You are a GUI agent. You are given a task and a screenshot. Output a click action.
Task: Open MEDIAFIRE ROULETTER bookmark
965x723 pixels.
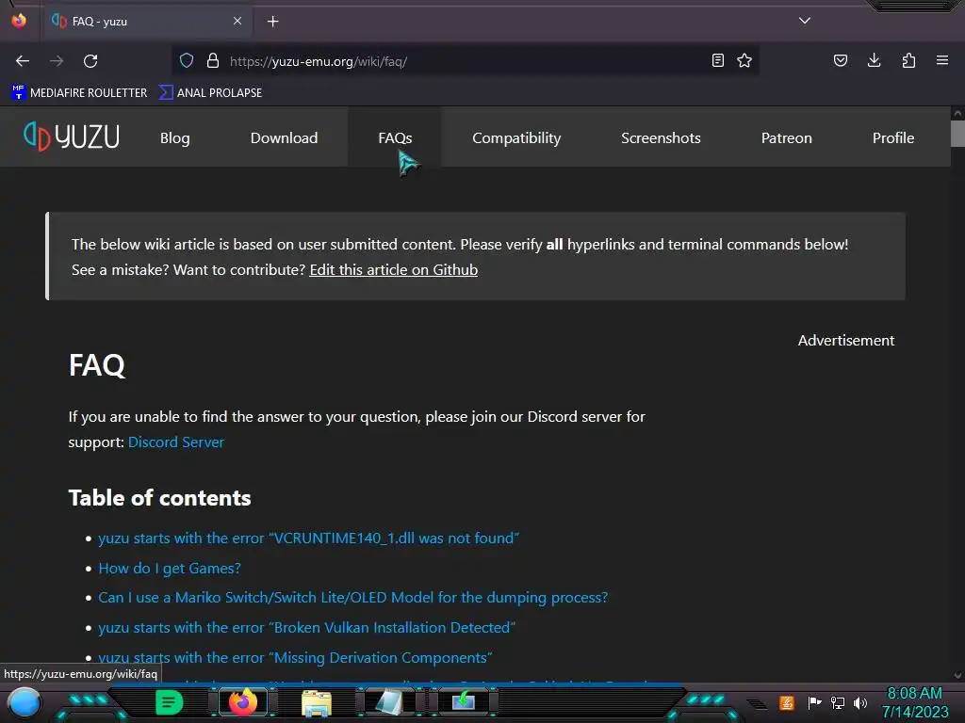point(79,93)
